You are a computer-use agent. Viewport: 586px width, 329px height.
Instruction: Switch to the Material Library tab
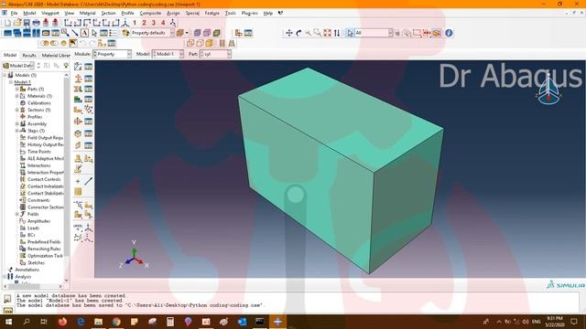pos(56,55)
